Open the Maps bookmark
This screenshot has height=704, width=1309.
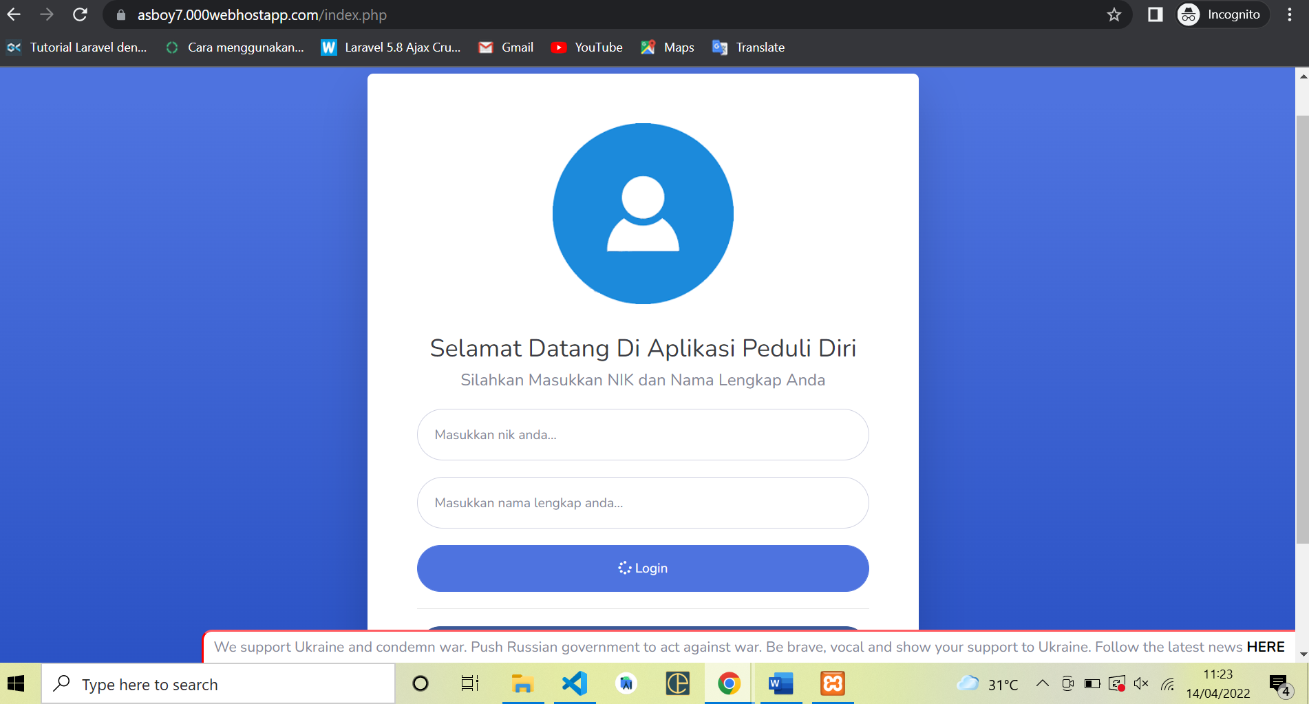click(x=668, y=47)
